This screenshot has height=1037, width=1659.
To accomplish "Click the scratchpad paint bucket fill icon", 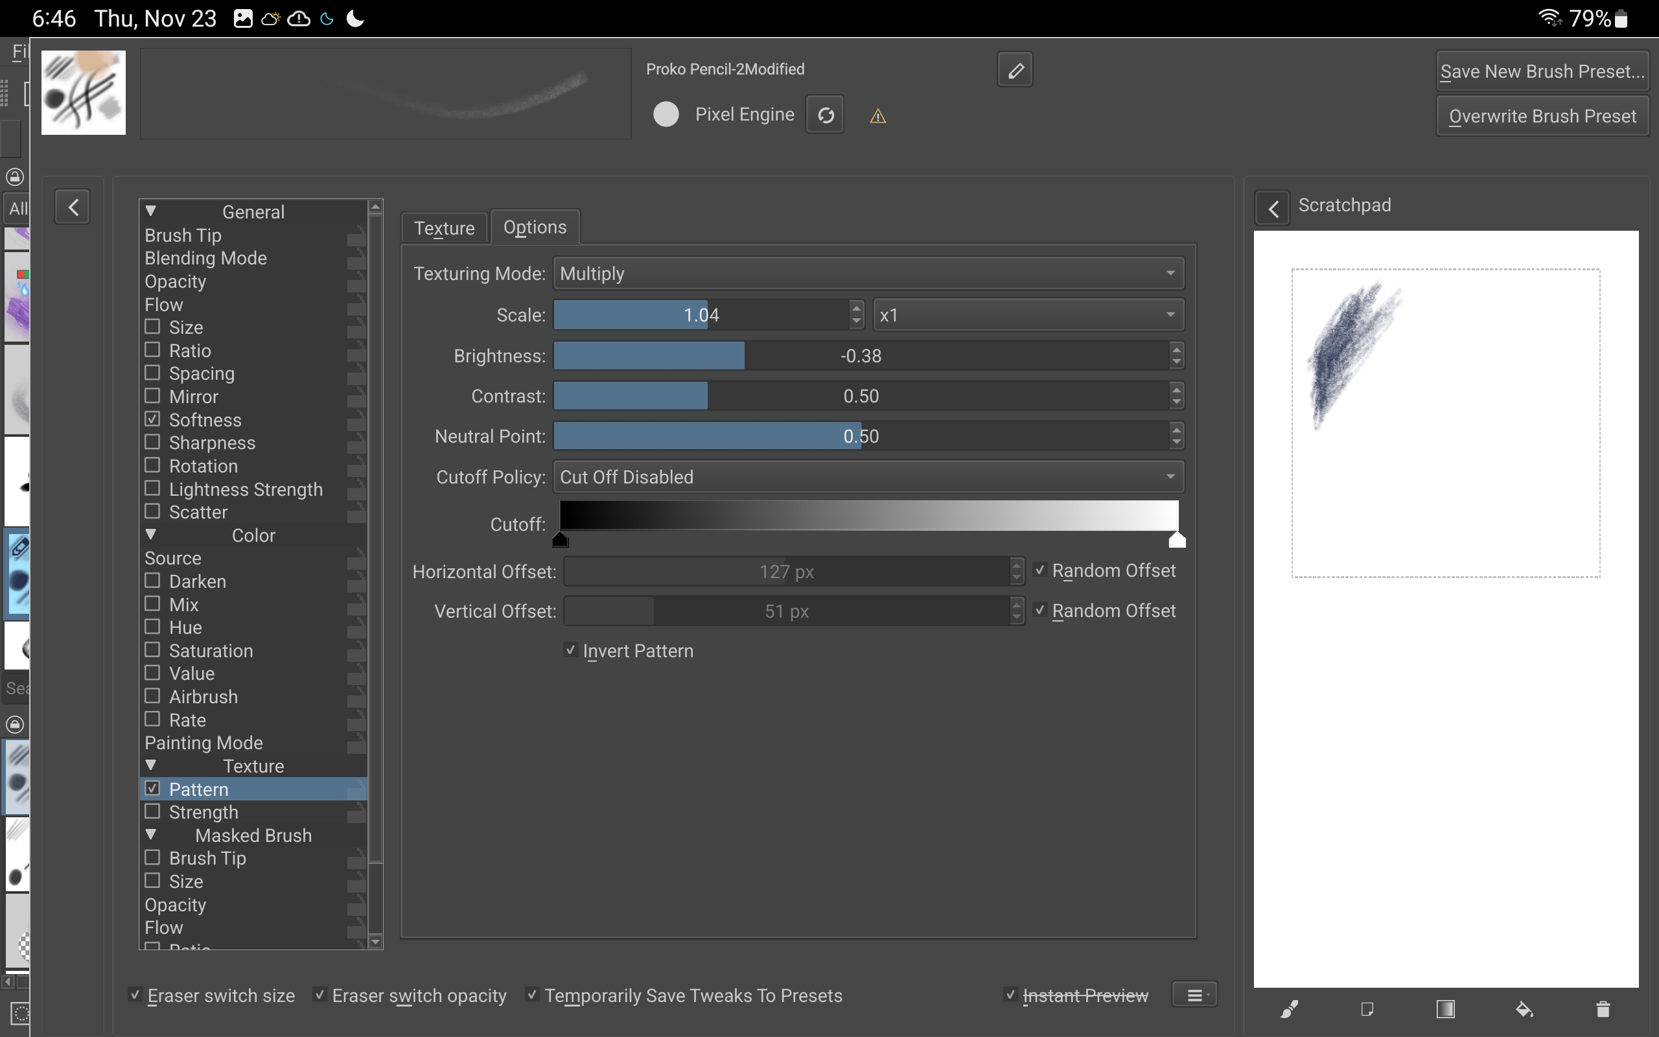I will (1524, 1009).
